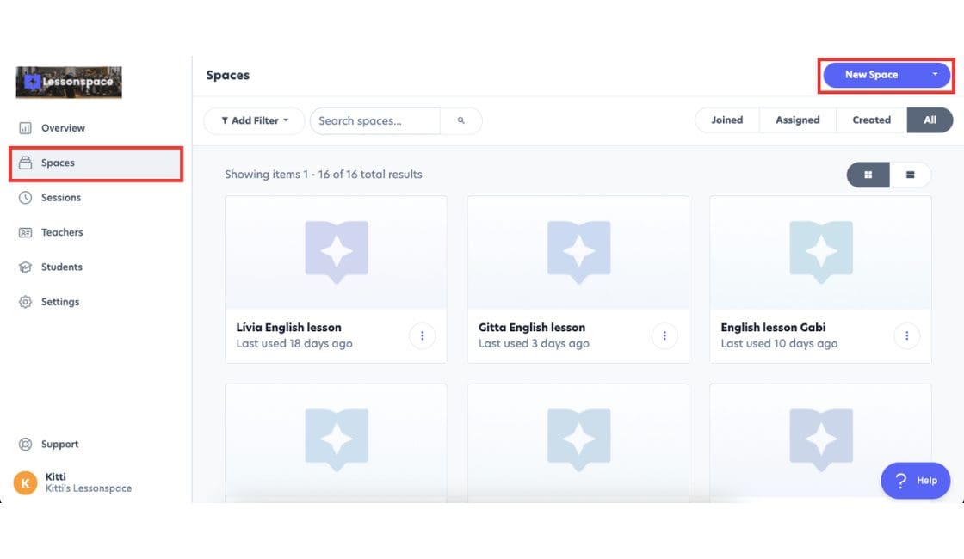Open the Add Filter dropdown
This screenshot has height=559, width=964.
pos(254,120)
